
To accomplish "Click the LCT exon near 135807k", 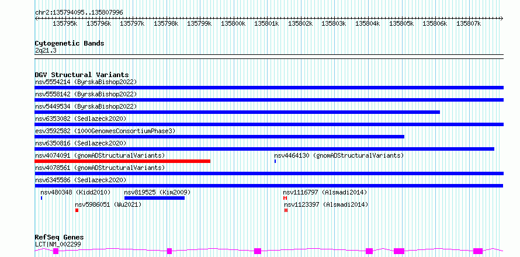I will 478,251.
